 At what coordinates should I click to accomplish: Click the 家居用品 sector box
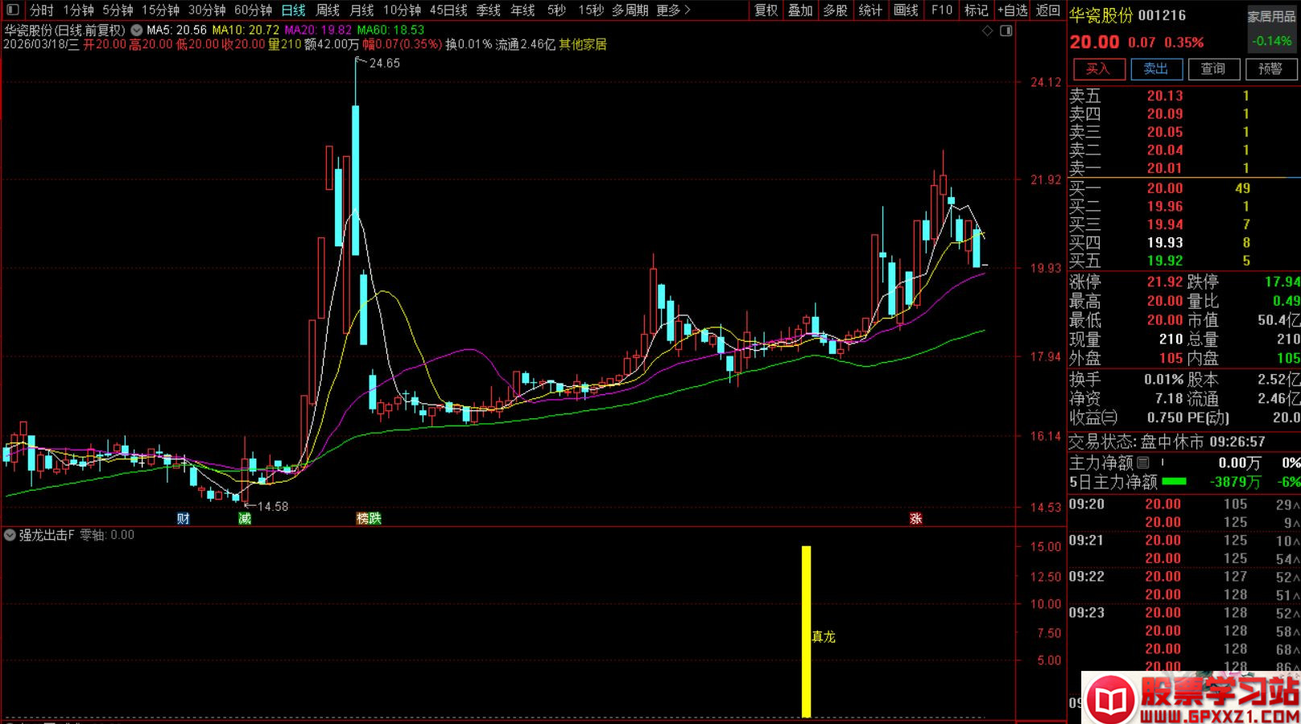point(1272,28)
